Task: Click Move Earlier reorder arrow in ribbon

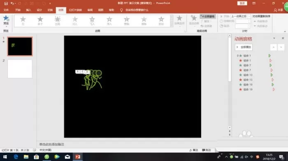Action: click(x=260, y=21)
